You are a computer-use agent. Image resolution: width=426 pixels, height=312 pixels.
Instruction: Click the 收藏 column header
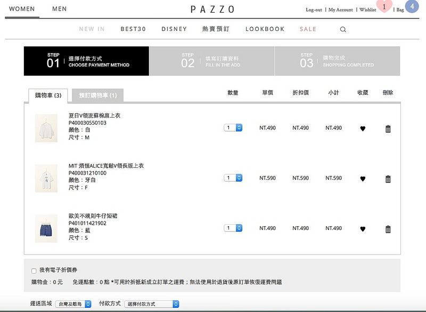(363, 93)
